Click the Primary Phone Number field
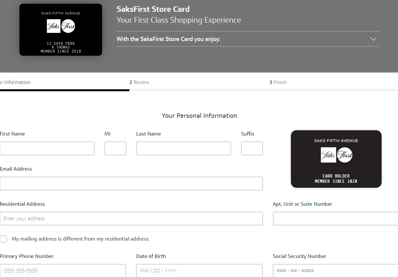 click(x=63, y=271)
